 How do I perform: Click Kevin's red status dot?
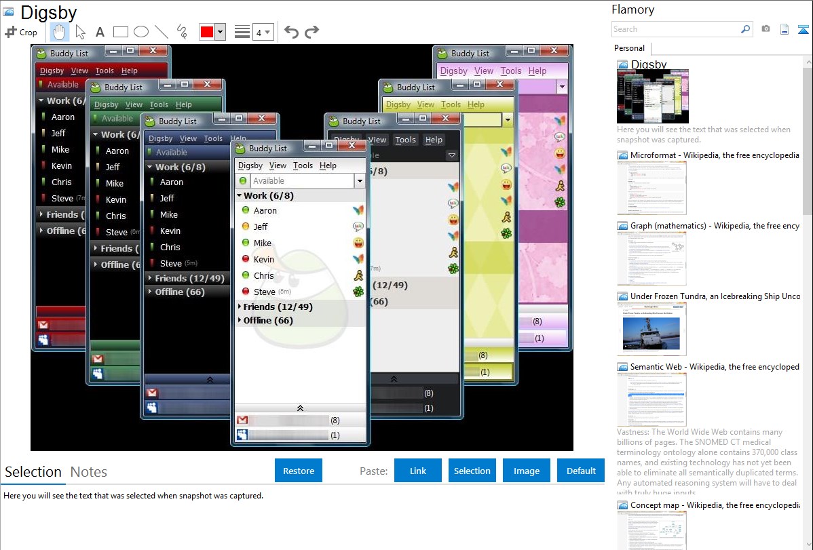(246, 258)
